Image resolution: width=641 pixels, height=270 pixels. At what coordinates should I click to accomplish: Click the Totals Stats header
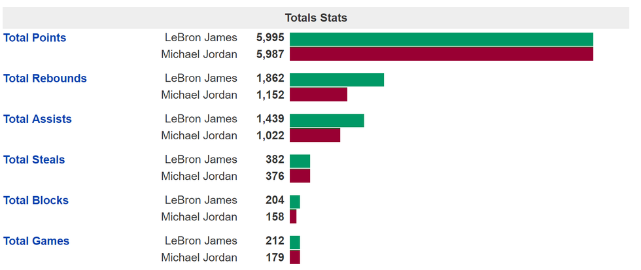(316, 18)
